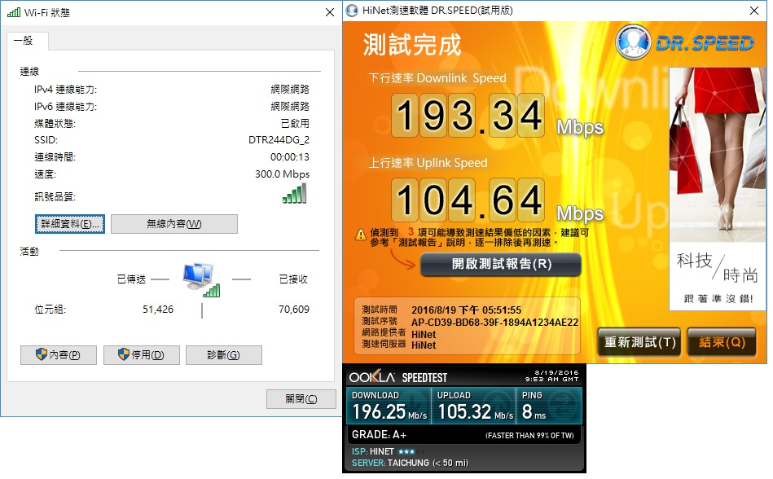Click the 媒體狀態 value 已啟用
This screenshot has width=773, height=479.
tap(295, 123)
